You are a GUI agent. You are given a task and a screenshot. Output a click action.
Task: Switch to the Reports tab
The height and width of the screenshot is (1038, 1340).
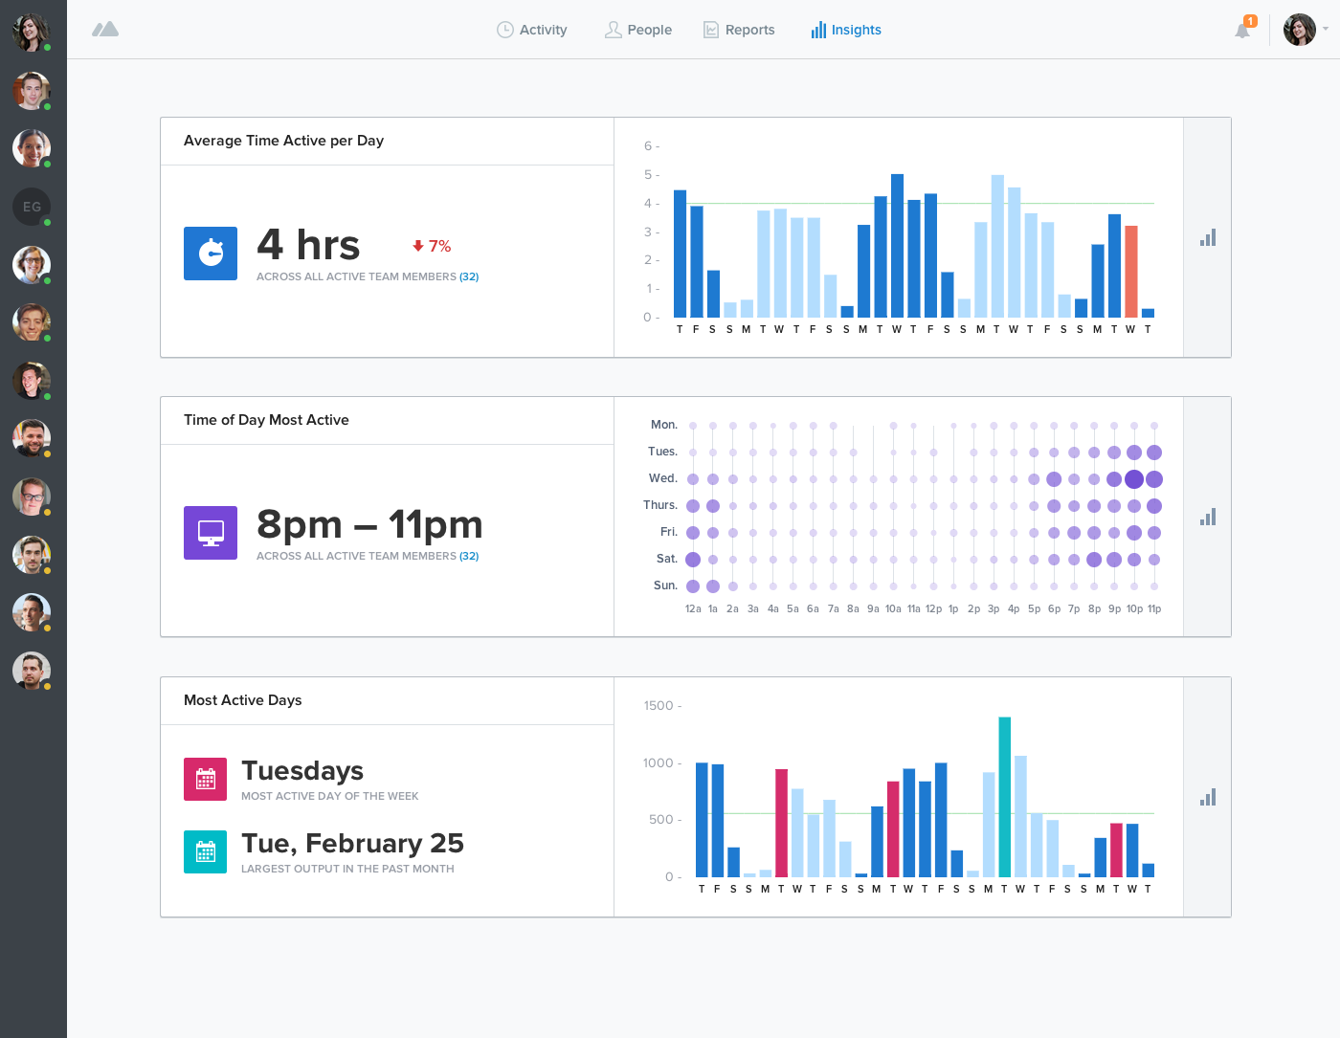[x=739, y=30]
